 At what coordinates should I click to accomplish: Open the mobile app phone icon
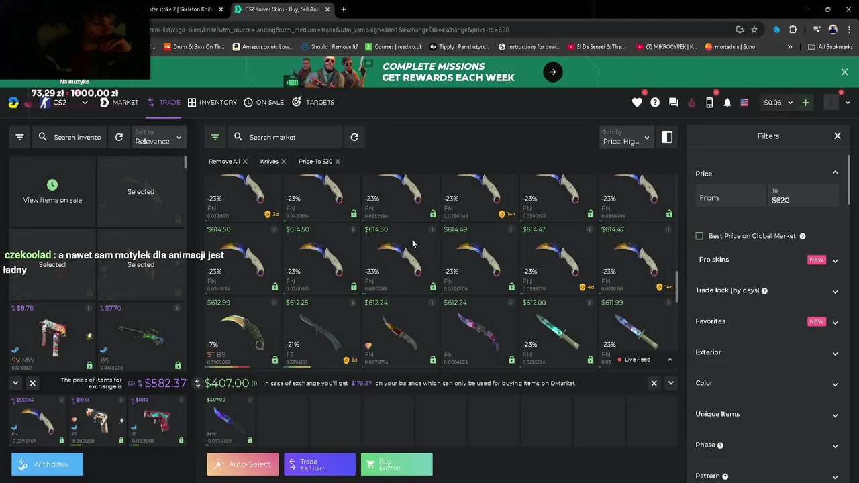pyautogui.click(x=709, y=102)
